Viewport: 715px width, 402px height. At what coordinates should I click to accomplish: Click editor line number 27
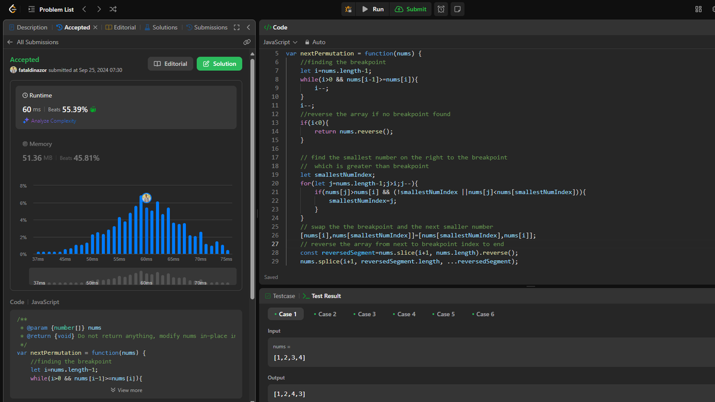pyautogui.click(x=275, y=244)
